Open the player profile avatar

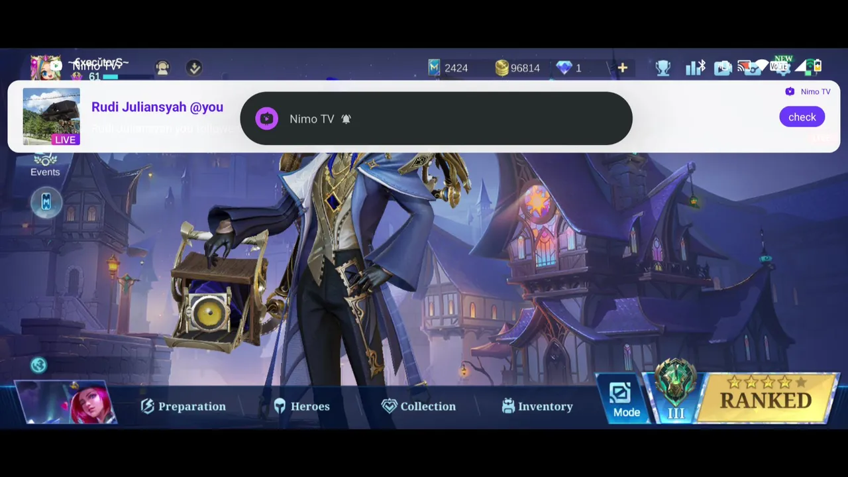coord(45,68)
